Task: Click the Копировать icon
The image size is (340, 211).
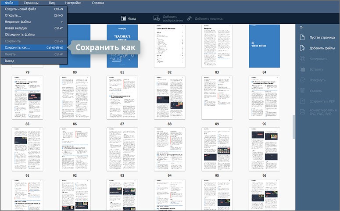Action: coord(302,58)
